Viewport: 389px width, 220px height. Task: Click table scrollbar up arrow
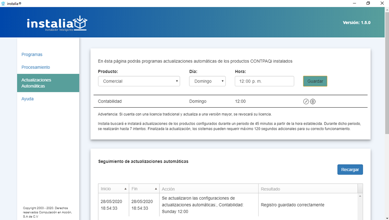[360, 196]
